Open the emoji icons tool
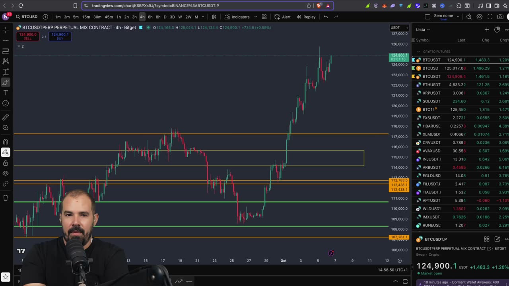509x286 pixels. [6, 103]
